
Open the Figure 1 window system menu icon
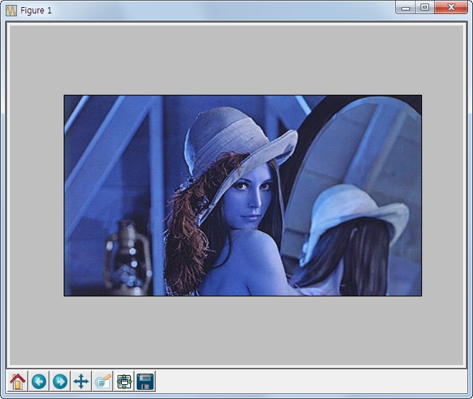pos(11,11)
